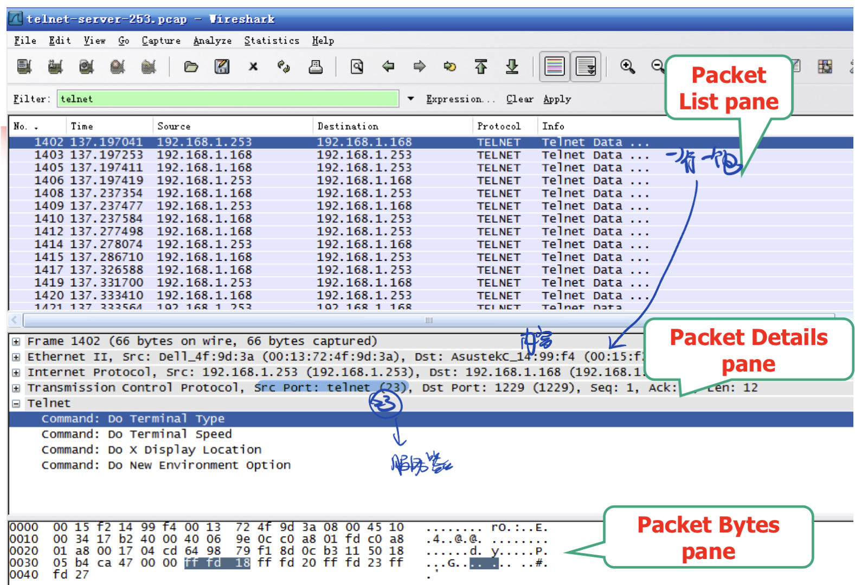Select packet 1420 in the packet list
The height and width of the screenshot is (585, 855).
coord(430,296)
